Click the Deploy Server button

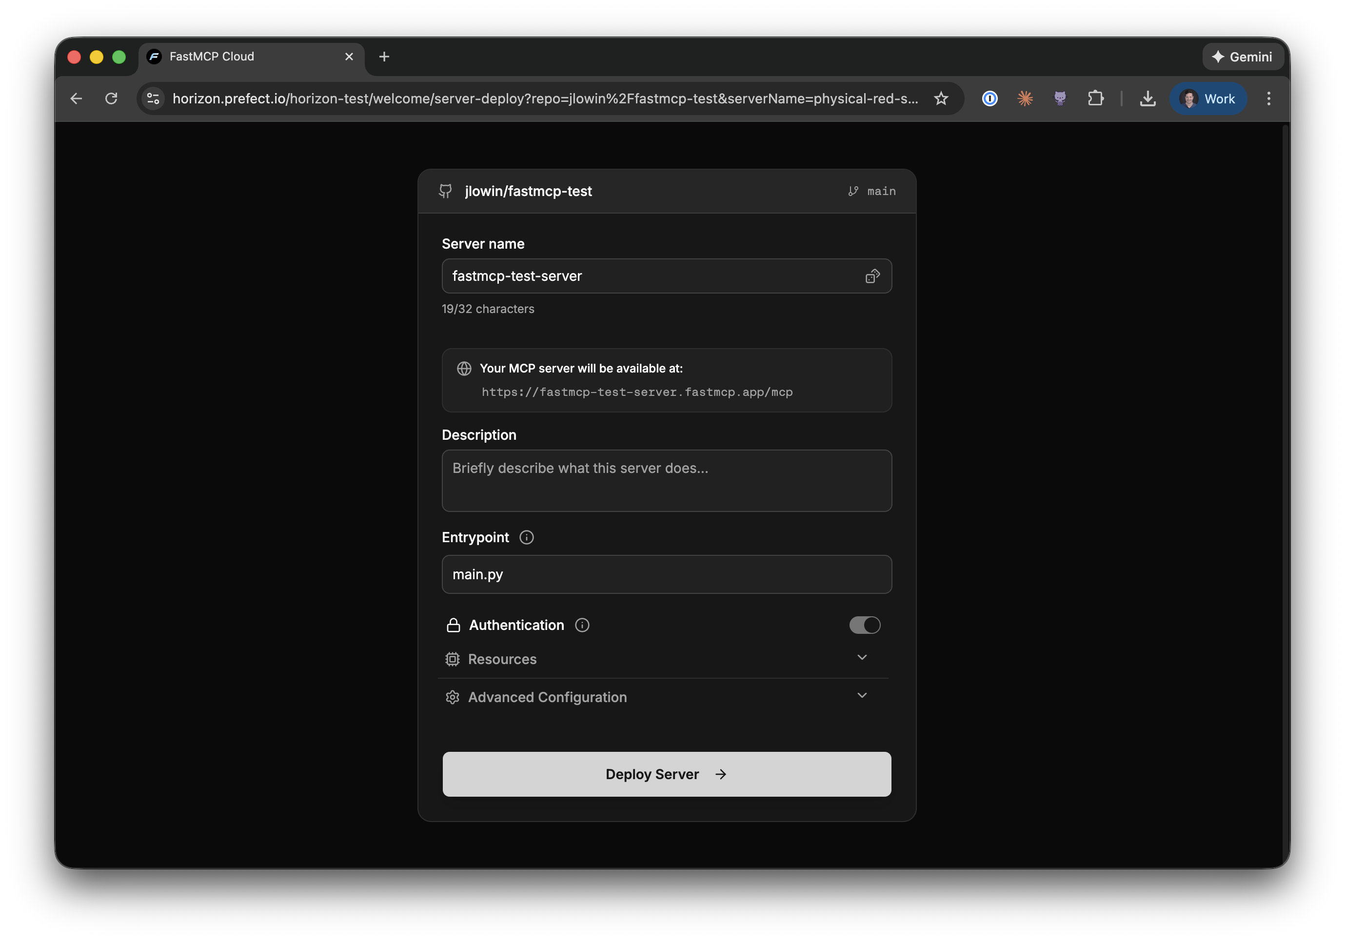pyautogui.click(x=667, y=774)
